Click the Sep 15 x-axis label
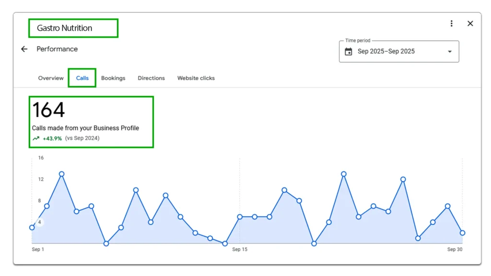 240,250
